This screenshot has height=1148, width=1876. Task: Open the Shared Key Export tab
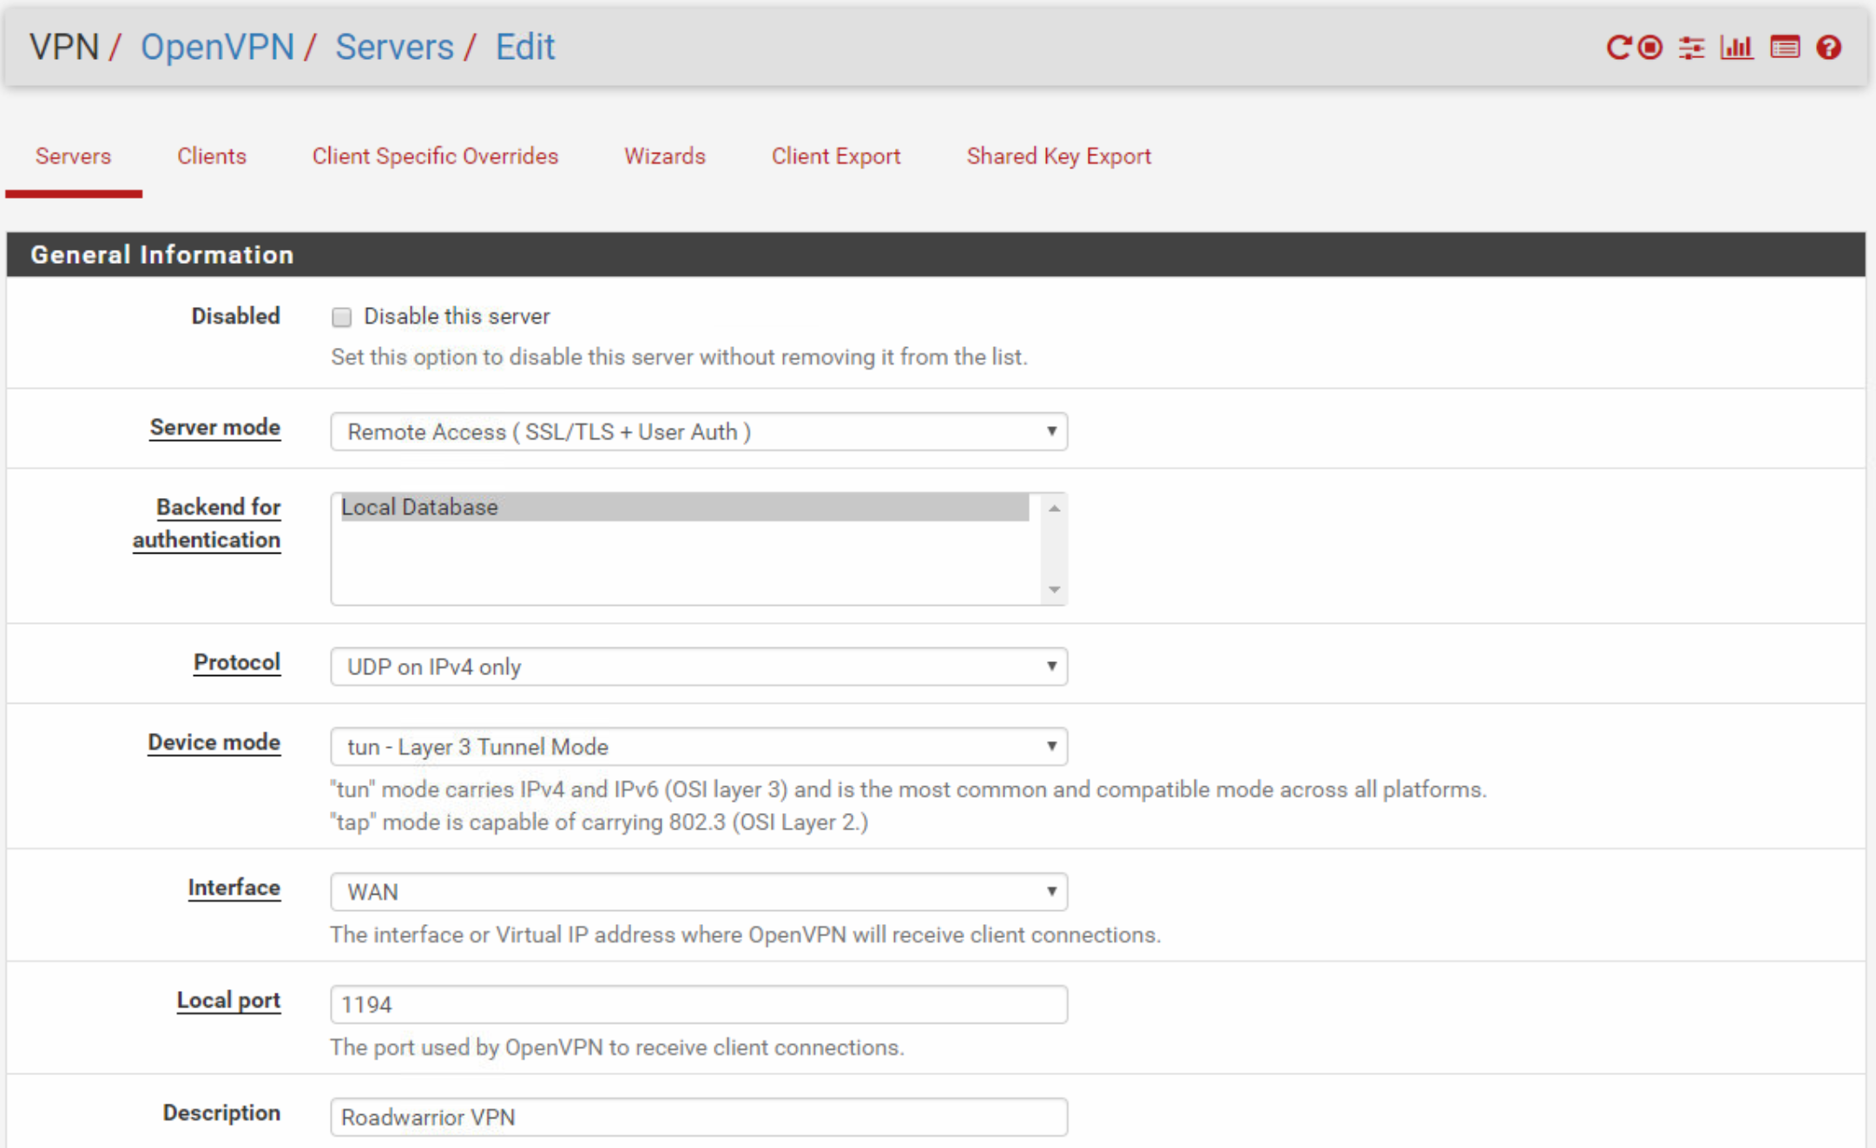(1058, 155)
